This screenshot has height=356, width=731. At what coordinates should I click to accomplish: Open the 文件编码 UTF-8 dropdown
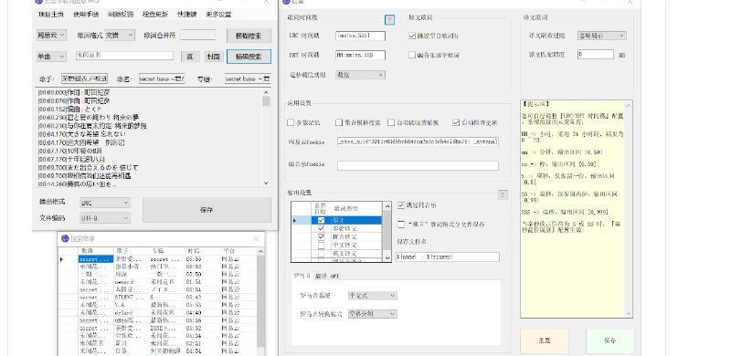pos(105,218)
